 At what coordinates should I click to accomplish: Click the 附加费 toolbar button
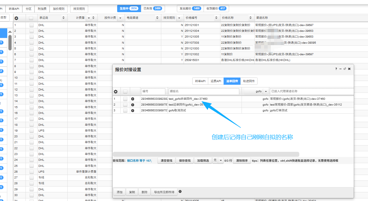tap(42, 9)
